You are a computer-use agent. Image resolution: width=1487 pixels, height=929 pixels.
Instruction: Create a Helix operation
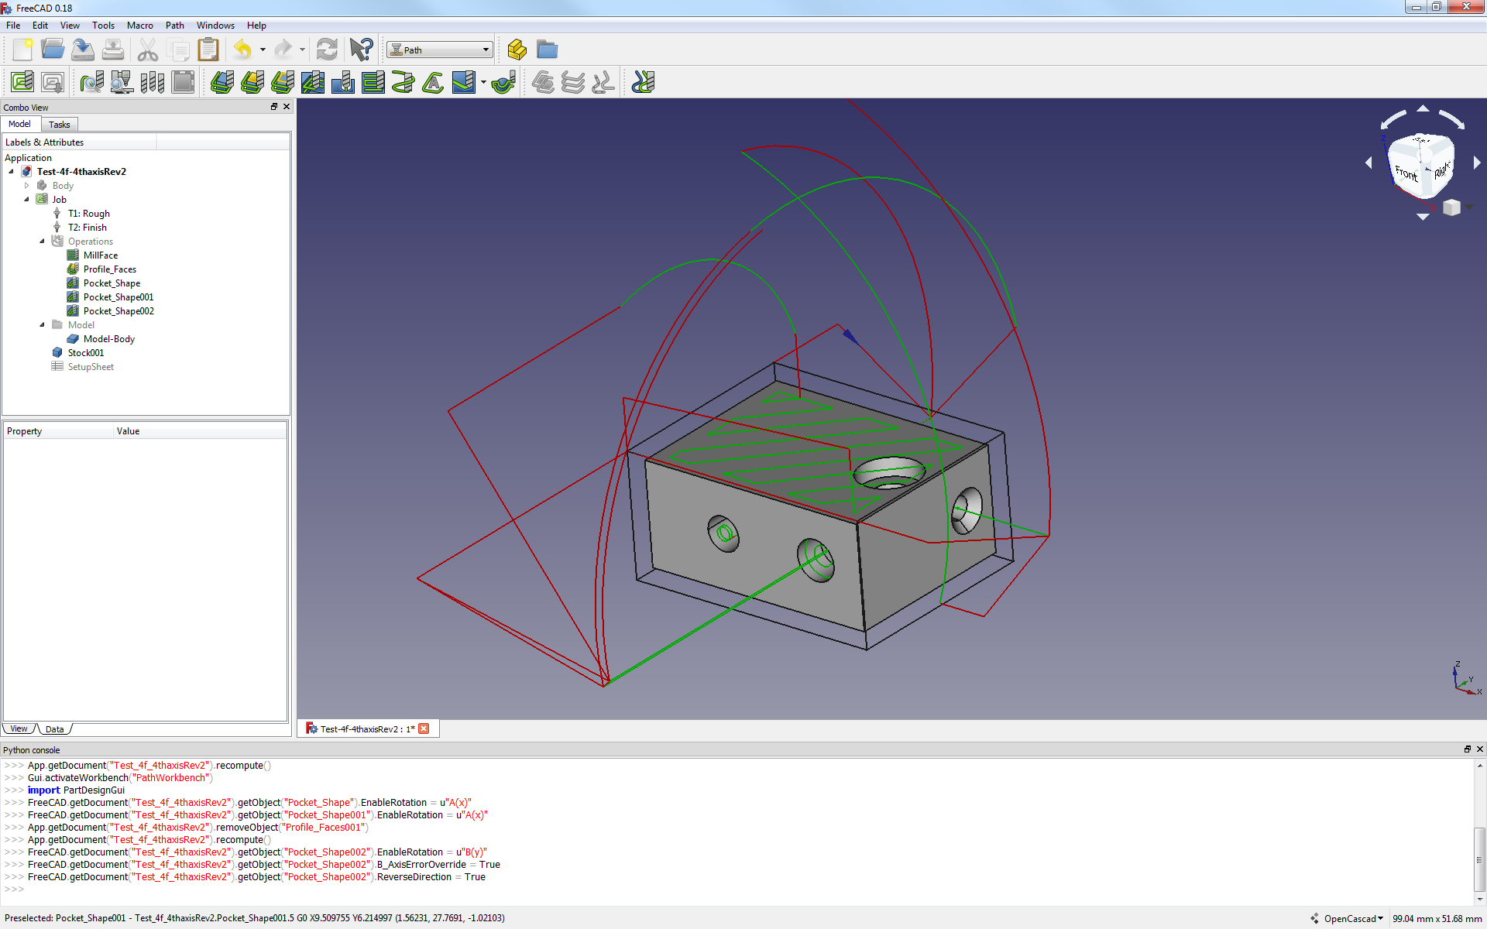(404, 82)
